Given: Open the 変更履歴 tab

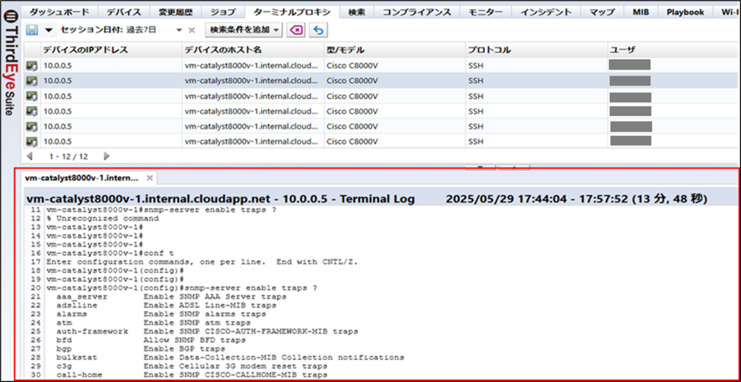Looking at the screenshot, I should point(174,12).
